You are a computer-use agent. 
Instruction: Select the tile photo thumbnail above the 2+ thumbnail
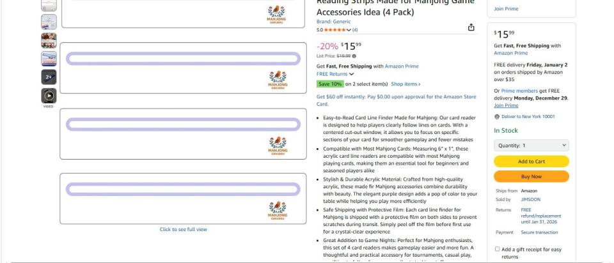[x=49, y=59]
